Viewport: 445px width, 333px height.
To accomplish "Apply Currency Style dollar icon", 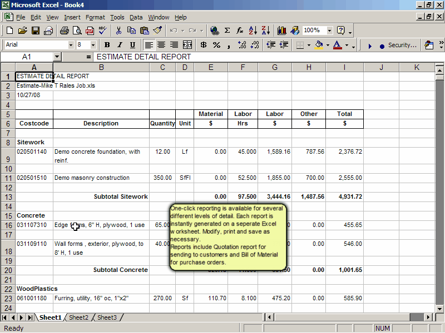I will [x=203, y=45].
